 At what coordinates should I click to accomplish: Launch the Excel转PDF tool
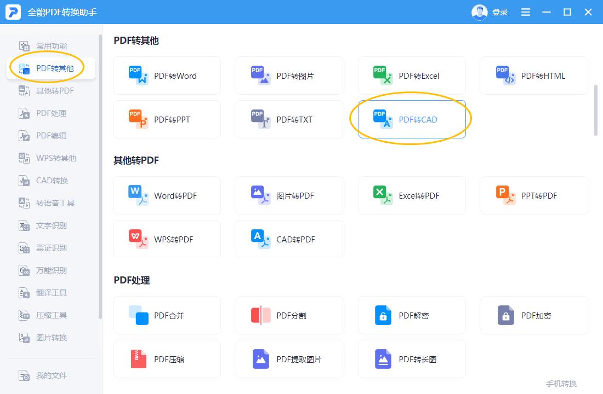coord(412,195)
